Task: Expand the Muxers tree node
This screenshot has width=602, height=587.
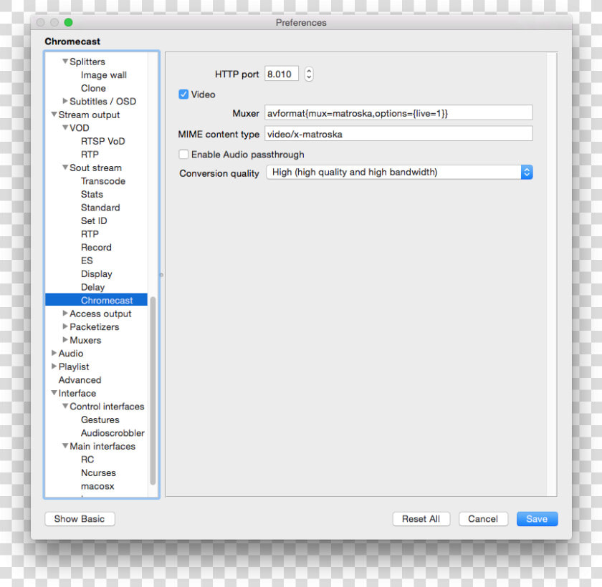Action: 65,340
